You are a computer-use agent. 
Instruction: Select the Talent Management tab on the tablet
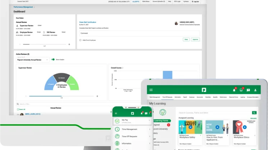[x=155, y=97]
